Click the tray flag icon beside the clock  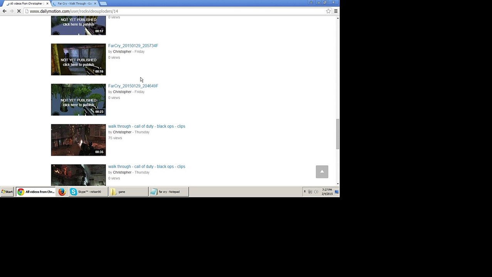point(337,192)
